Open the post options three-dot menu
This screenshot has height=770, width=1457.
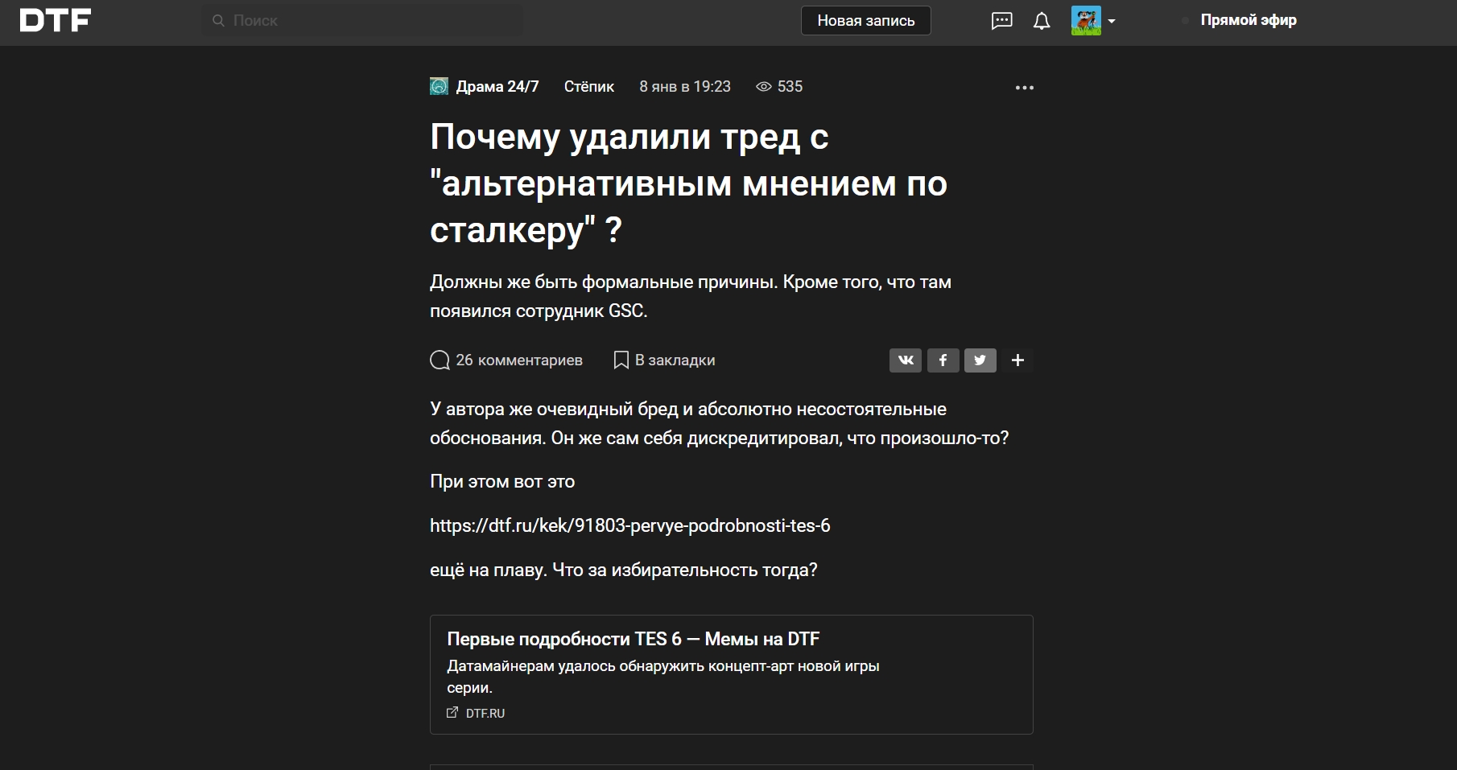pos(1025,88)
